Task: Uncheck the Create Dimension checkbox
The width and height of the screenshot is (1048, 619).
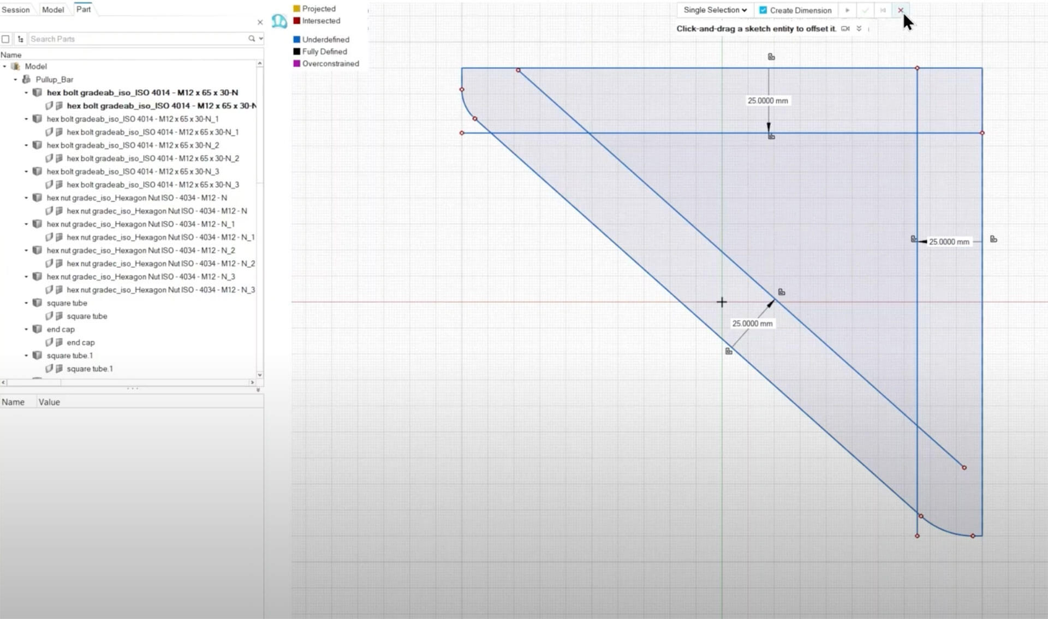Action: click(763, 10)
